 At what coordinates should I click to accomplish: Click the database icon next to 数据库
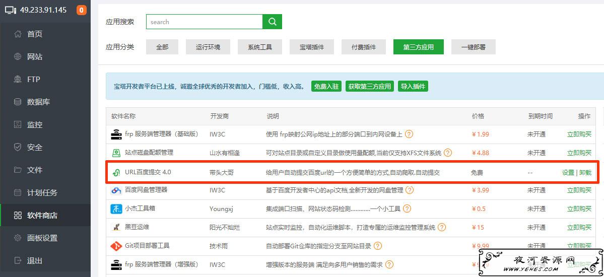click(17, 102)
